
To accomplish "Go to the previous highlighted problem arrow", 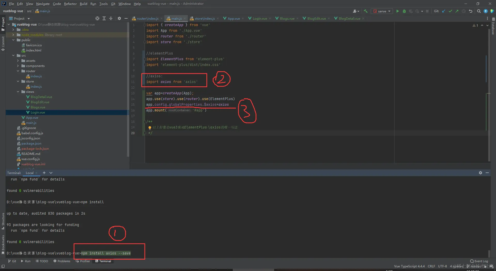I will (x=482, y=25).
